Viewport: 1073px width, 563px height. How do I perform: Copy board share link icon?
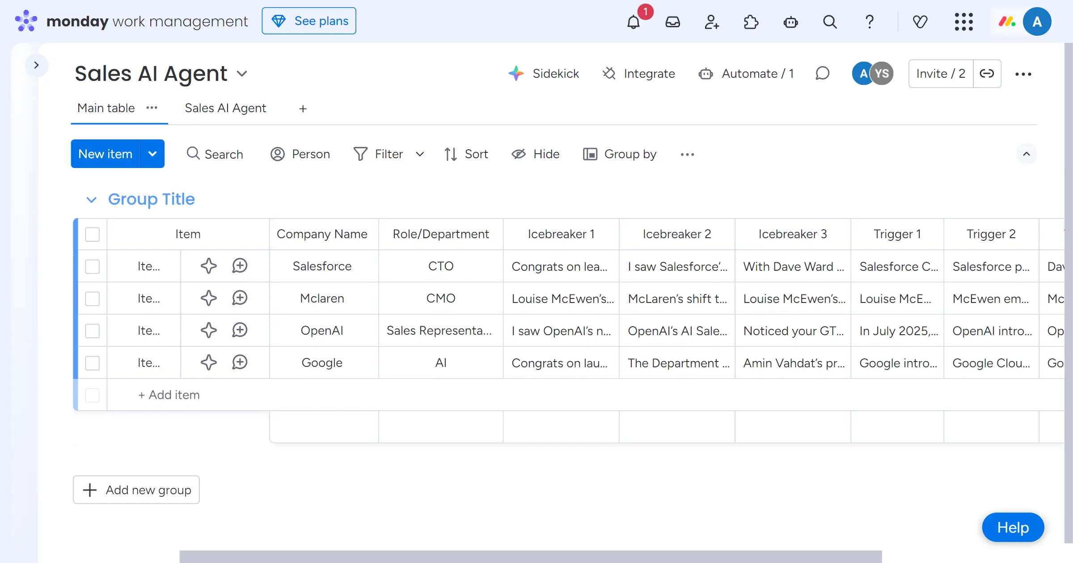point(987,73)
